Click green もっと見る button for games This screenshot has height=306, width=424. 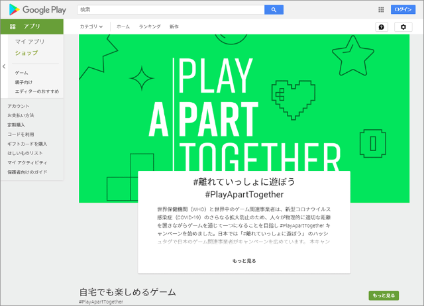point(384,295)
